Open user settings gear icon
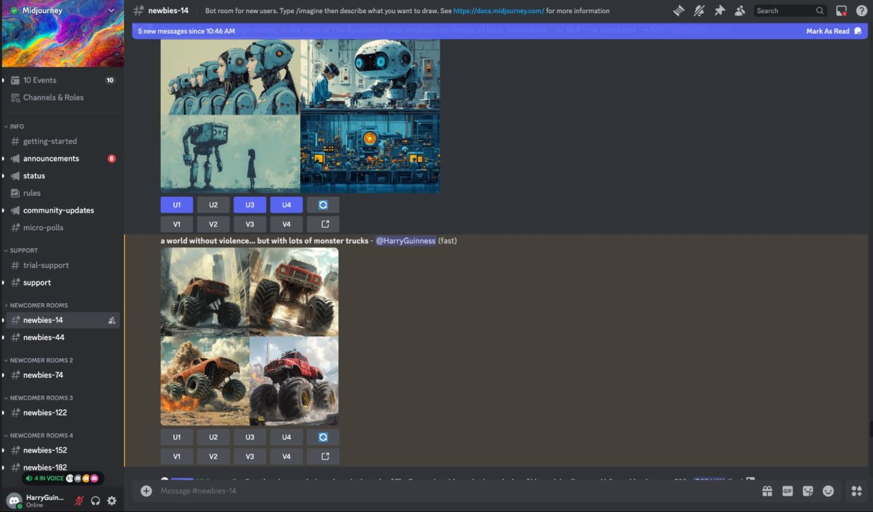Viewport: 873px width, 512px height. coord(112,500)
